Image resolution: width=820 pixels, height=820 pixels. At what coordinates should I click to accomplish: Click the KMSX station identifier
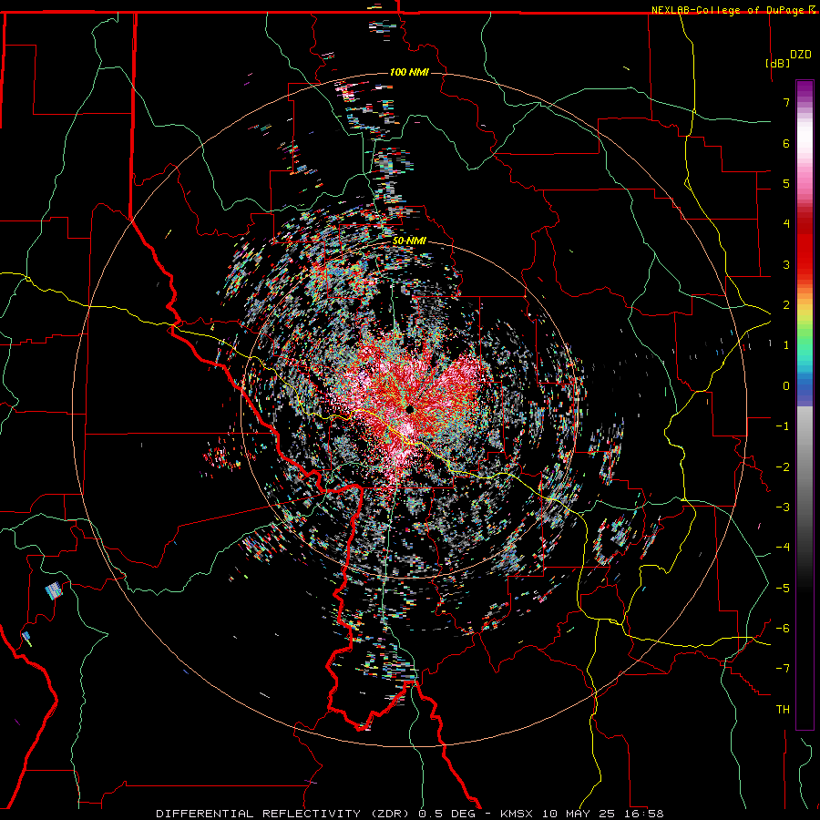point(518,814)
